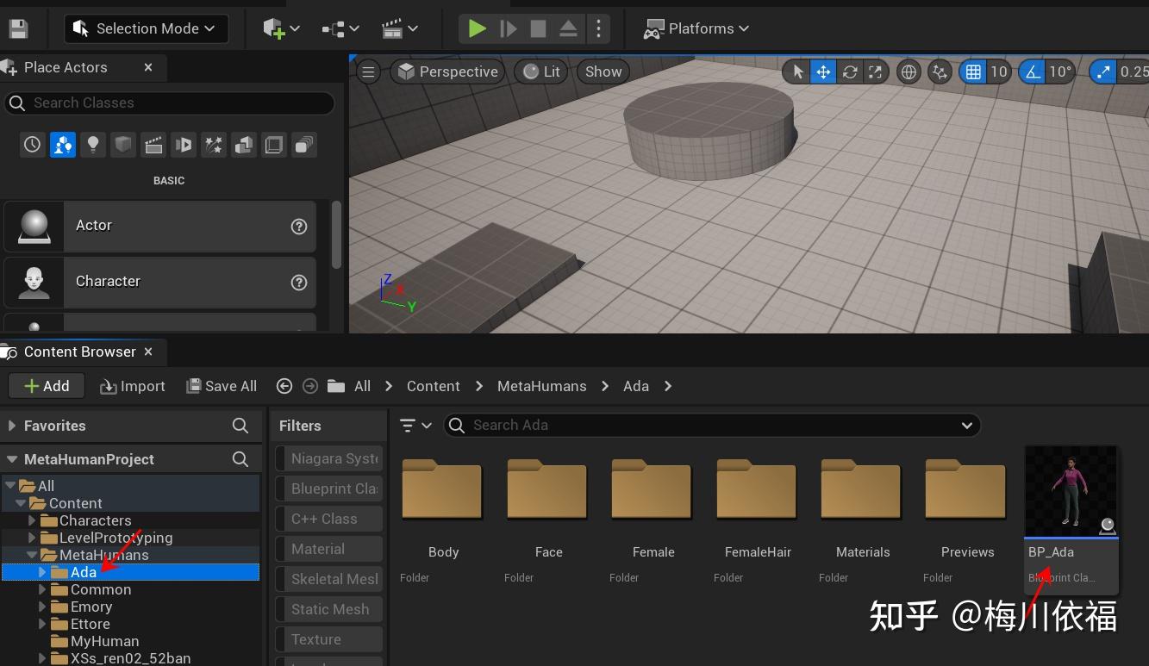Select the translate move tool icon
The height and width of the screenshot is (666, 1149).
point(823,72)
